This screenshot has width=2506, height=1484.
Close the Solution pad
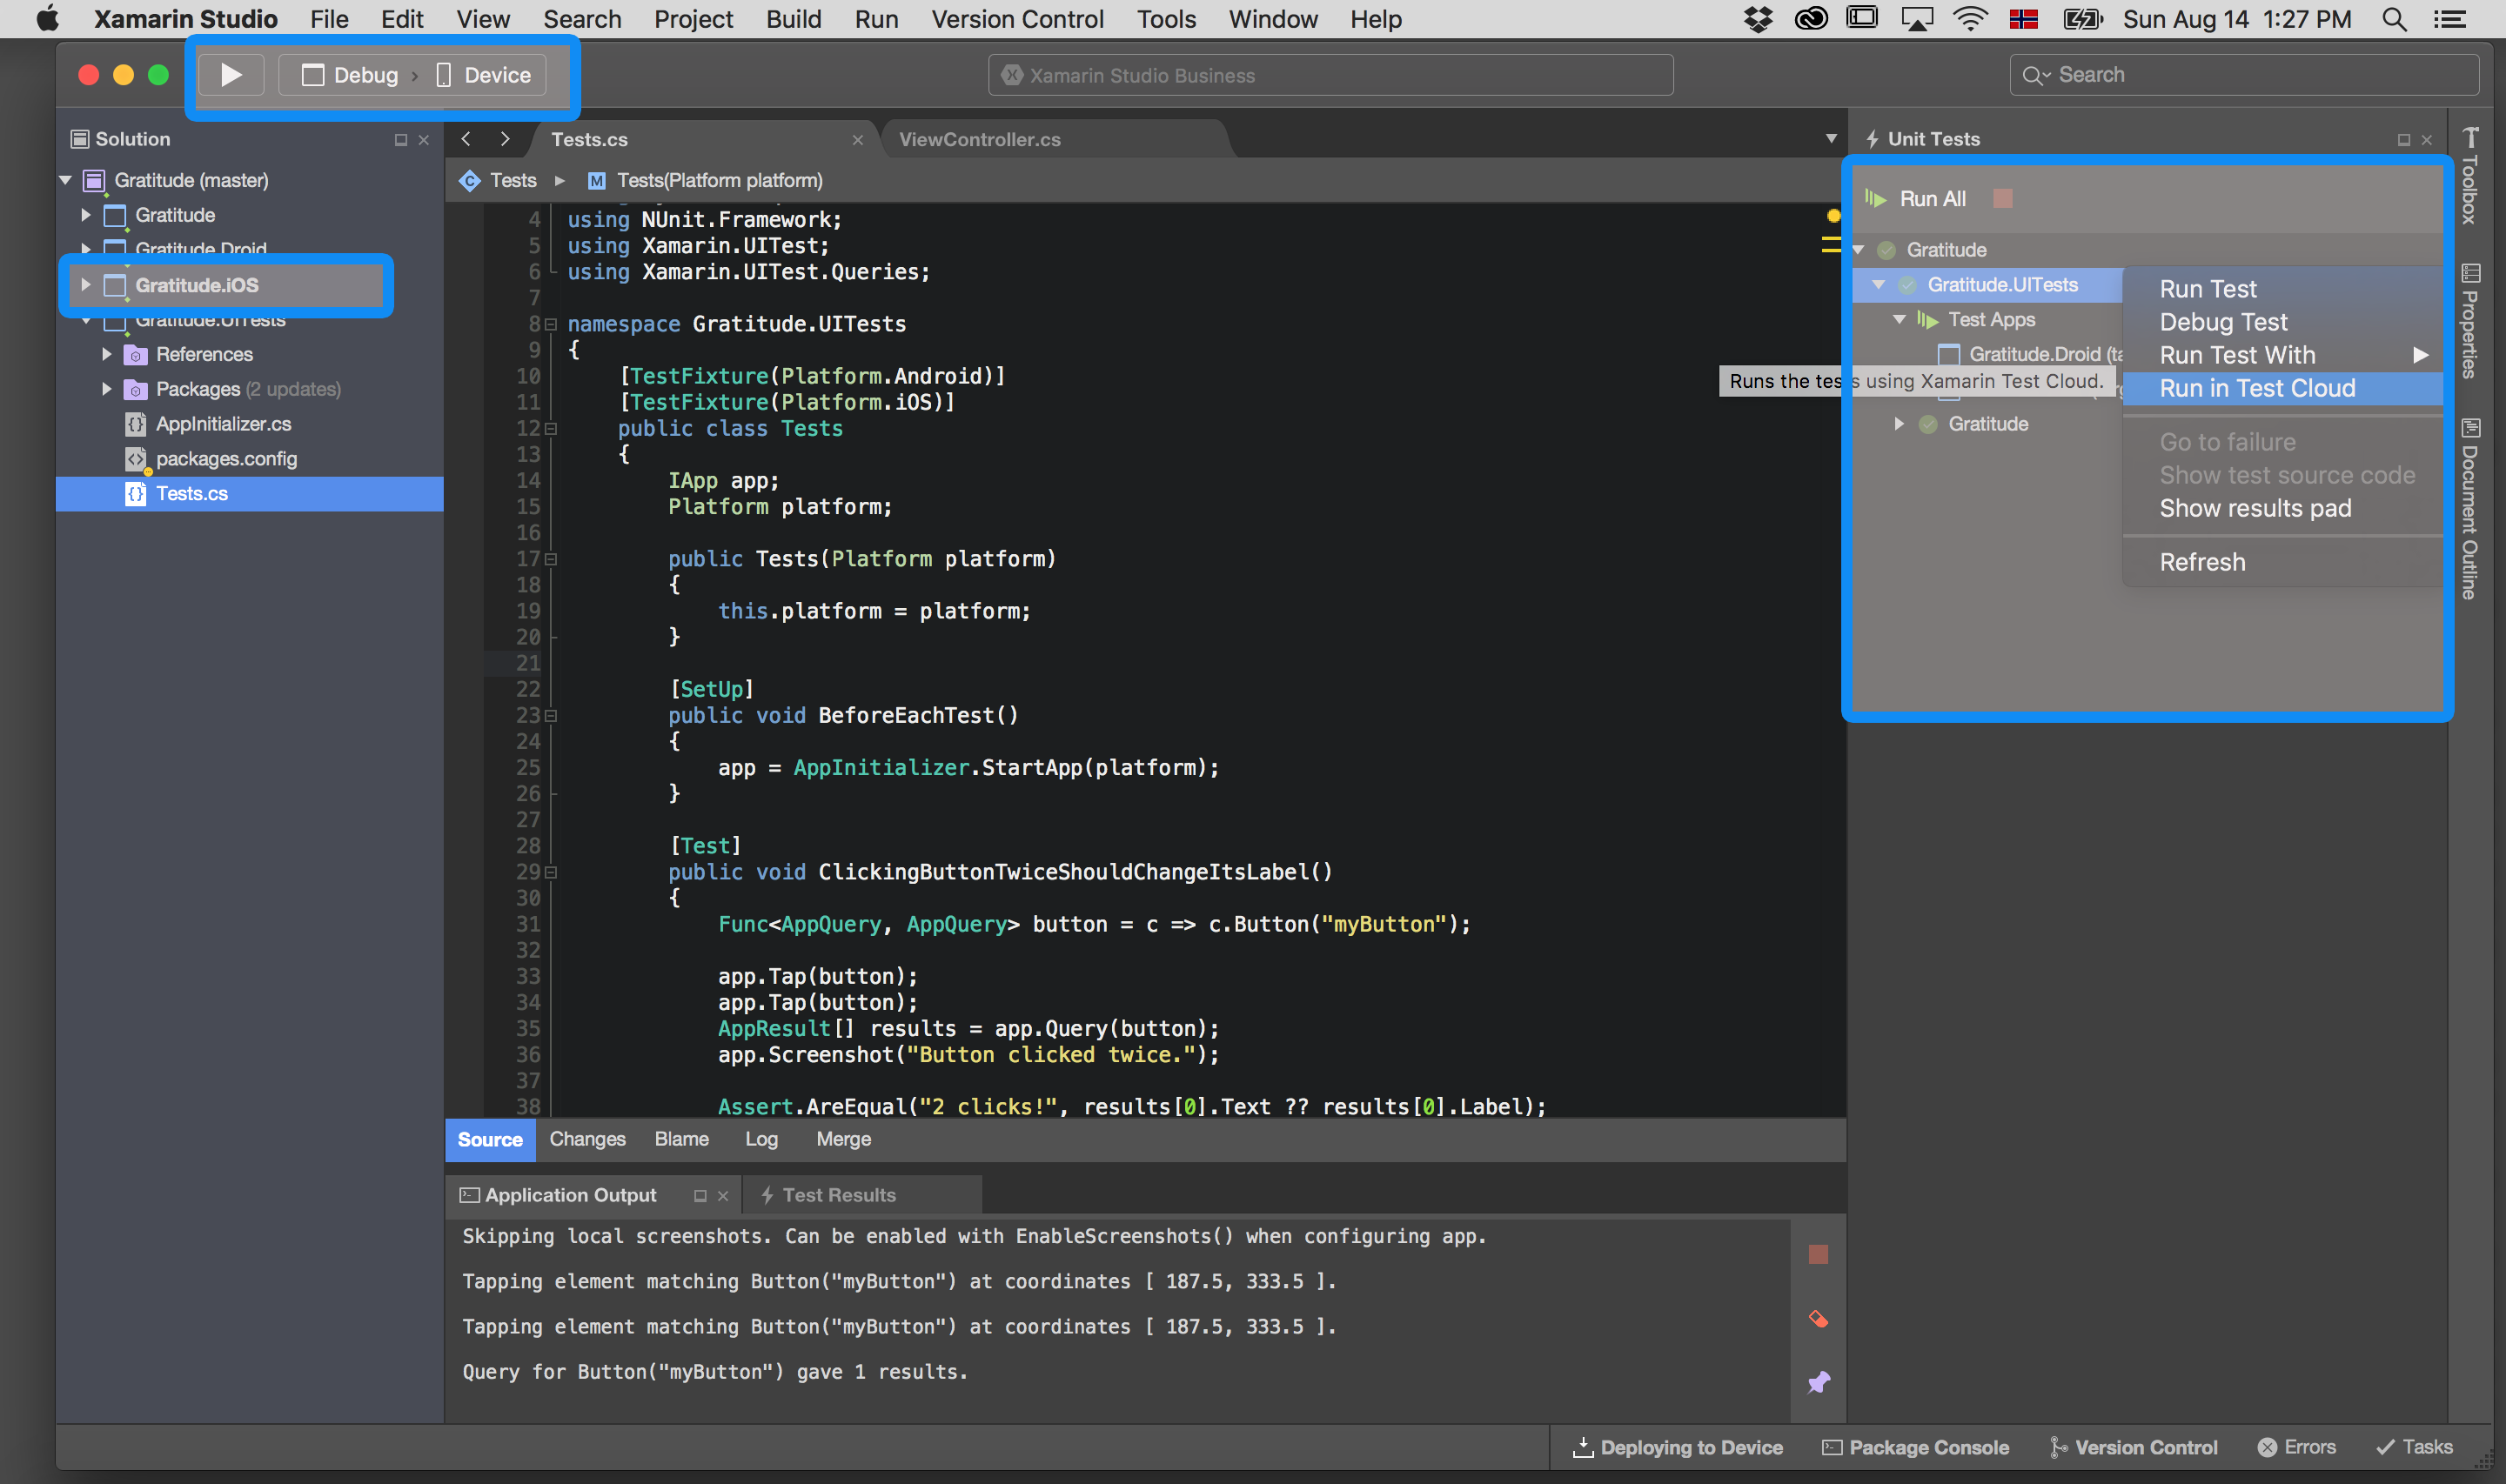coord(424,140)
